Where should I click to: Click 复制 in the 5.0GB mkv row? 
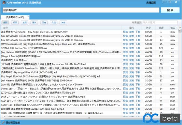pyautogui.click(x=132, y=44)
